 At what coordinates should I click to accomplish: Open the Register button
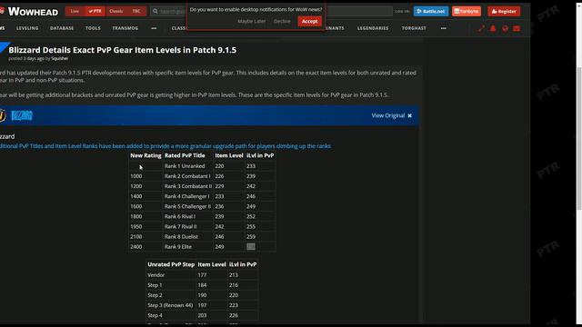click(x=504, y=11)
